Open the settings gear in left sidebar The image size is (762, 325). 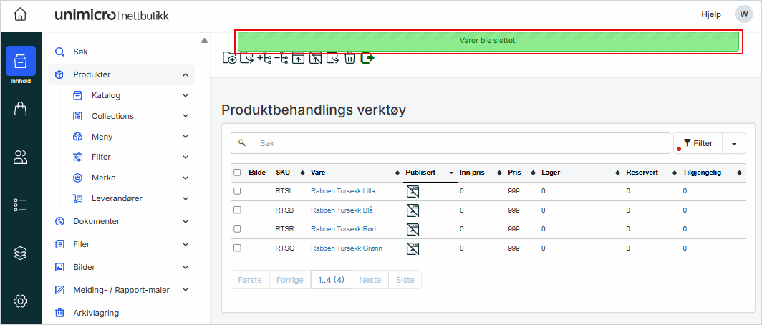click(x=21, y=301)
